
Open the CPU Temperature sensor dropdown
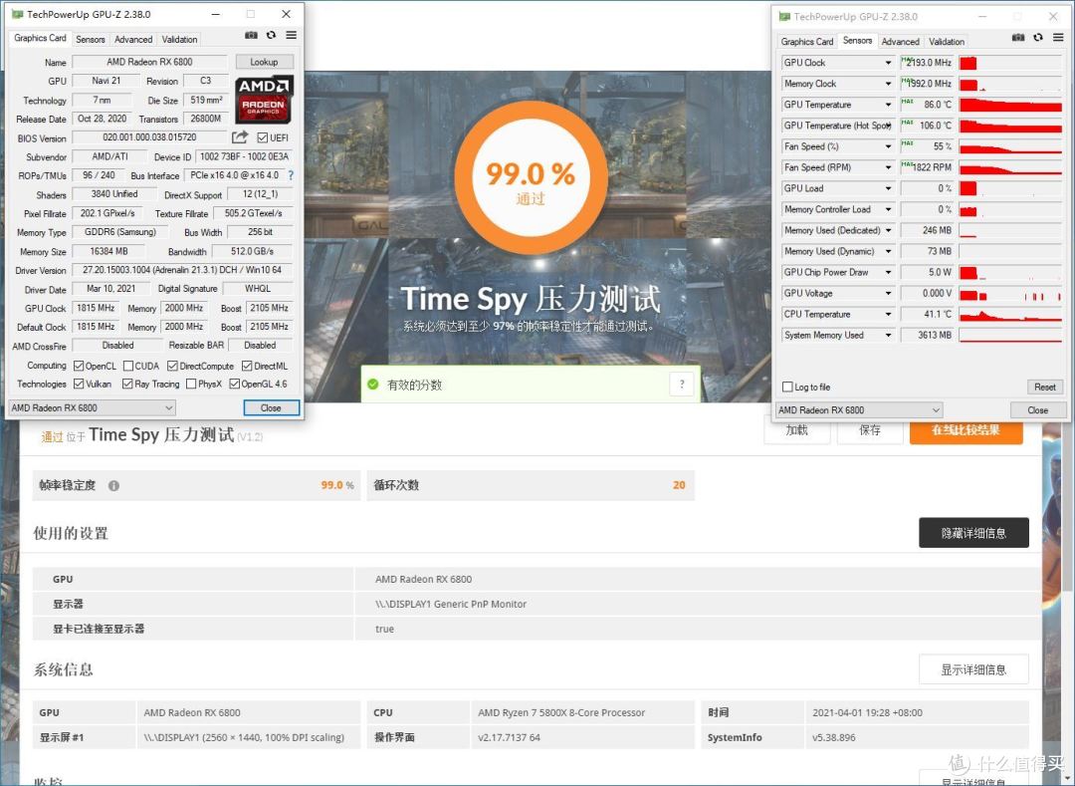[x=888, y=314]
